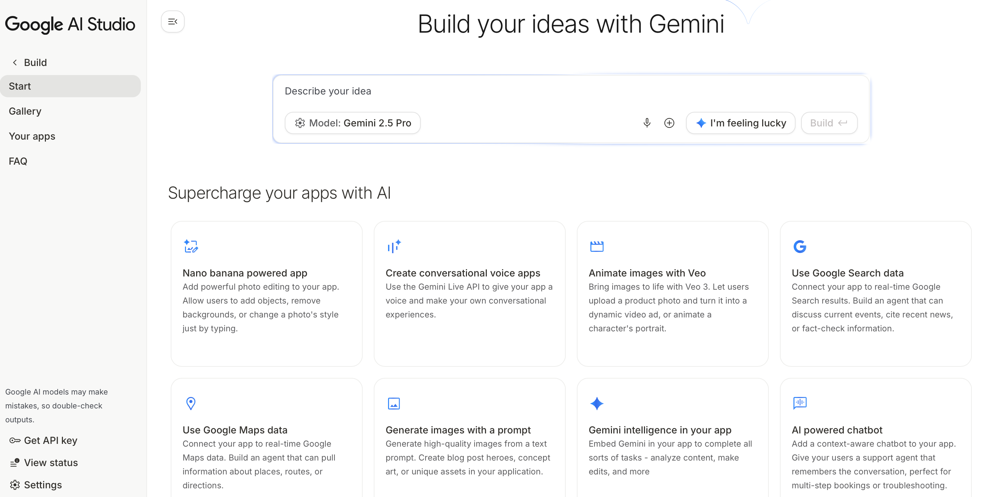
Task: Click the Animate images with Veo icon
Action: pyautogui.click(x=597, y=246)
